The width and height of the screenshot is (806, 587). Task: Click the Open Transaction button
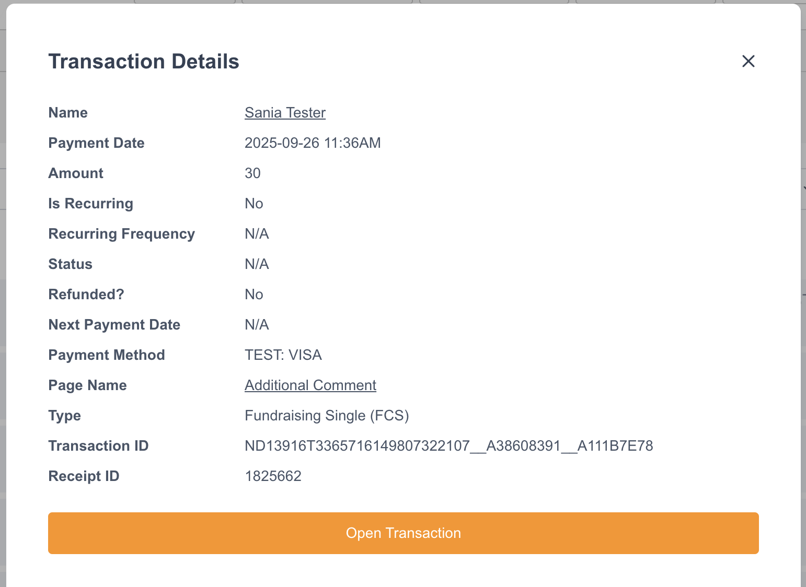[403, 533]
